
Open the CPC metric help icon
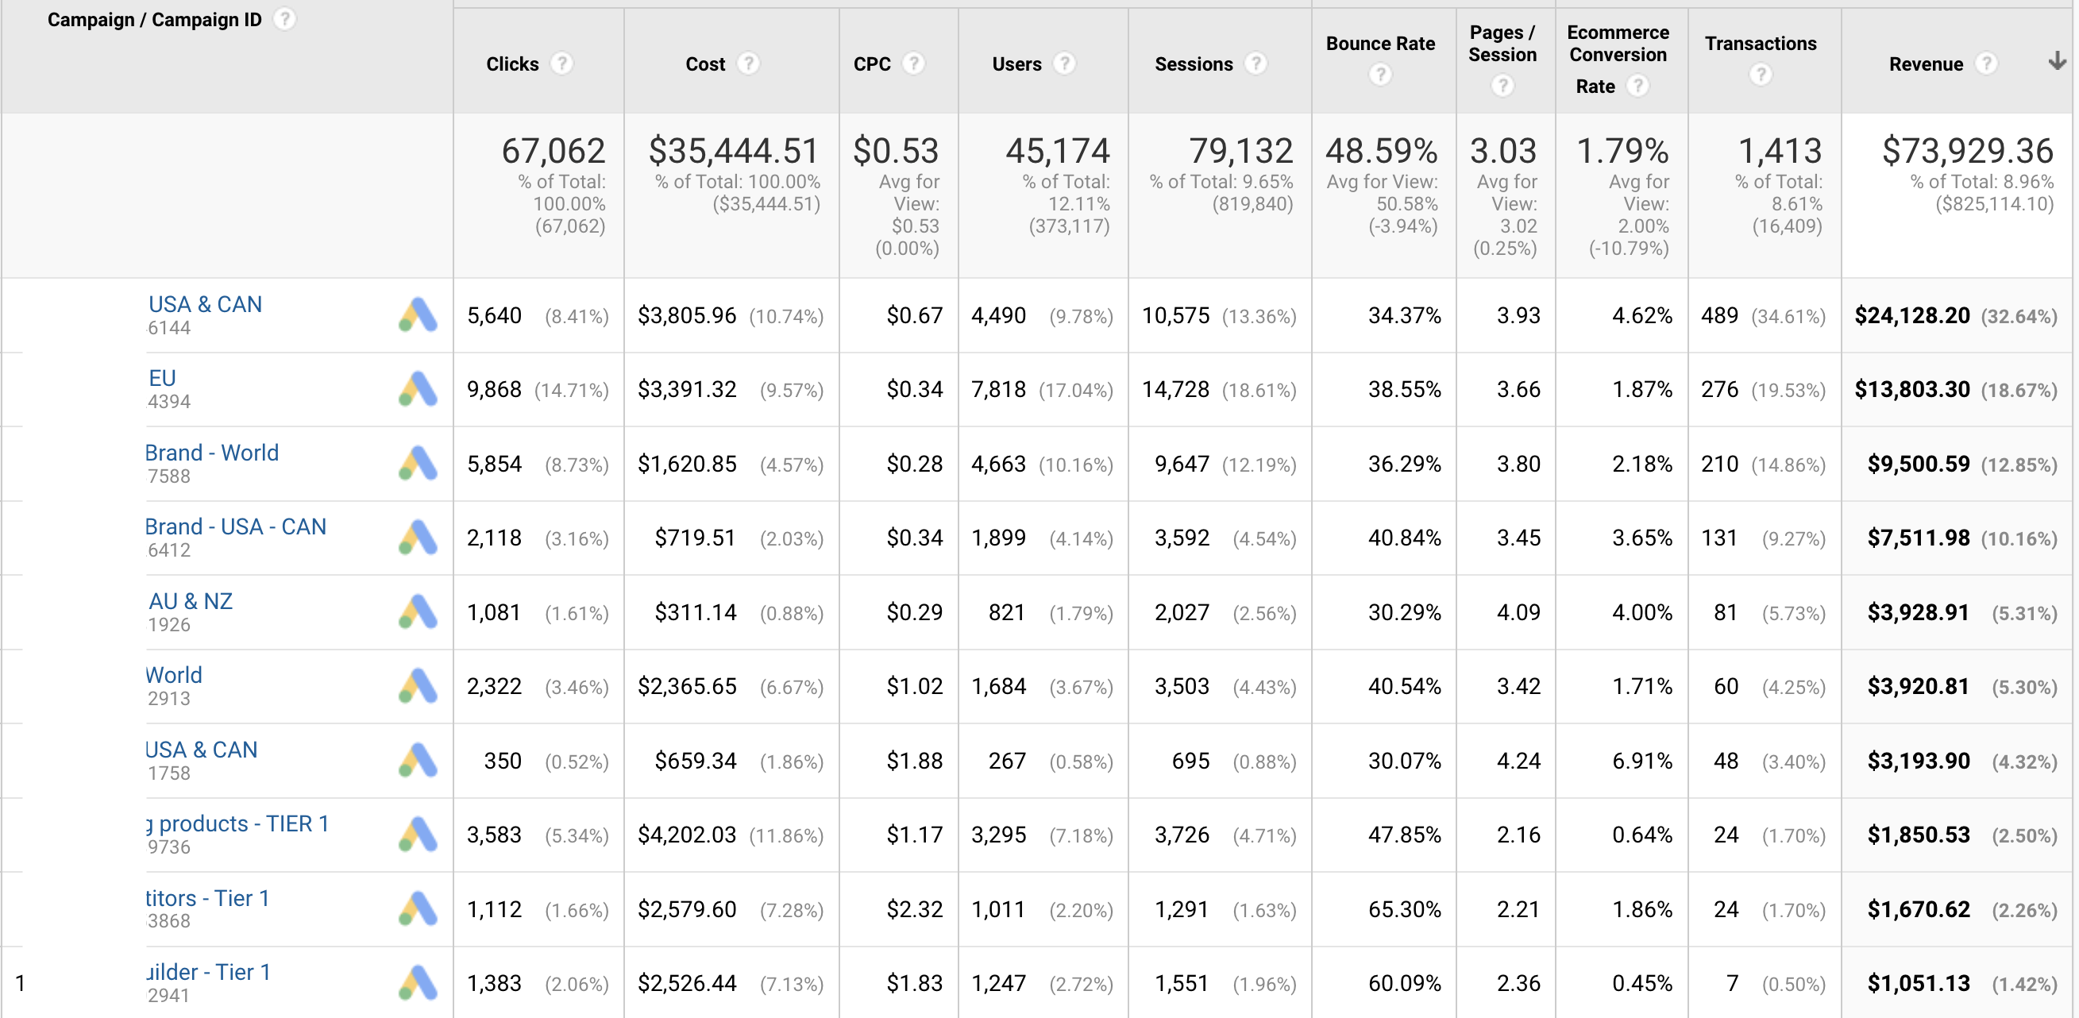pyautogui.click(x=914, y=64)
